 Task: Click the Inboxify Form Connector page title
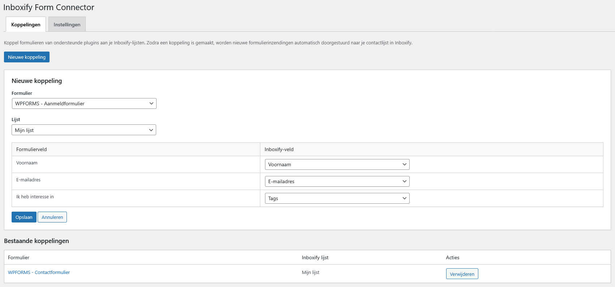[x=49, y=7]
